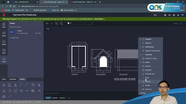
Task: Toggle Geometric Center snap
Action: (151, 58)
